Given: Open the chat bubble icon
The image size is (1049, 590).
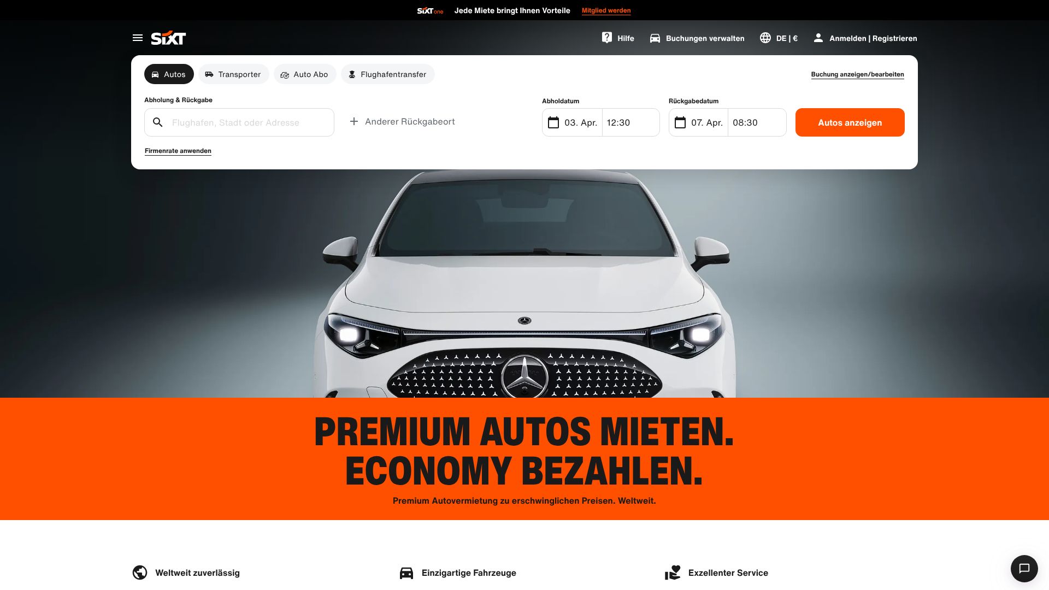Looking at the screenshot, I should click(x=1024, y=568).
